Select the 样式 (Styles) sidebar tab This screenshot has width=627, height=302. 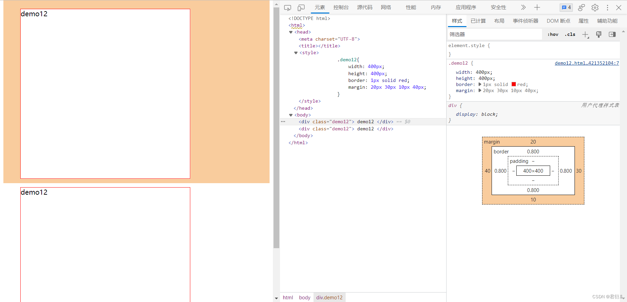(x=457, y=21)
